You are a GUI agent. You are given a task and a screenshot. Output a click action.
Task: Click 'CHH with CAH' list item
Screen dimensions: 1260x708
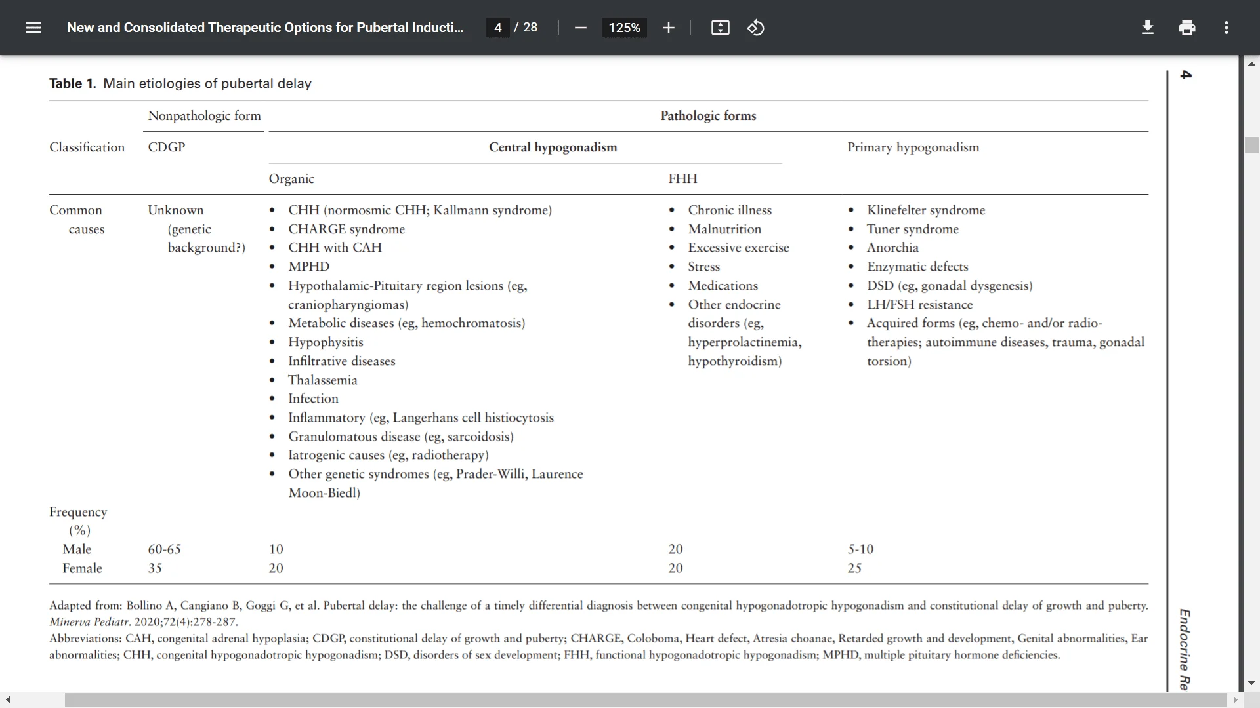click(335, 248)
